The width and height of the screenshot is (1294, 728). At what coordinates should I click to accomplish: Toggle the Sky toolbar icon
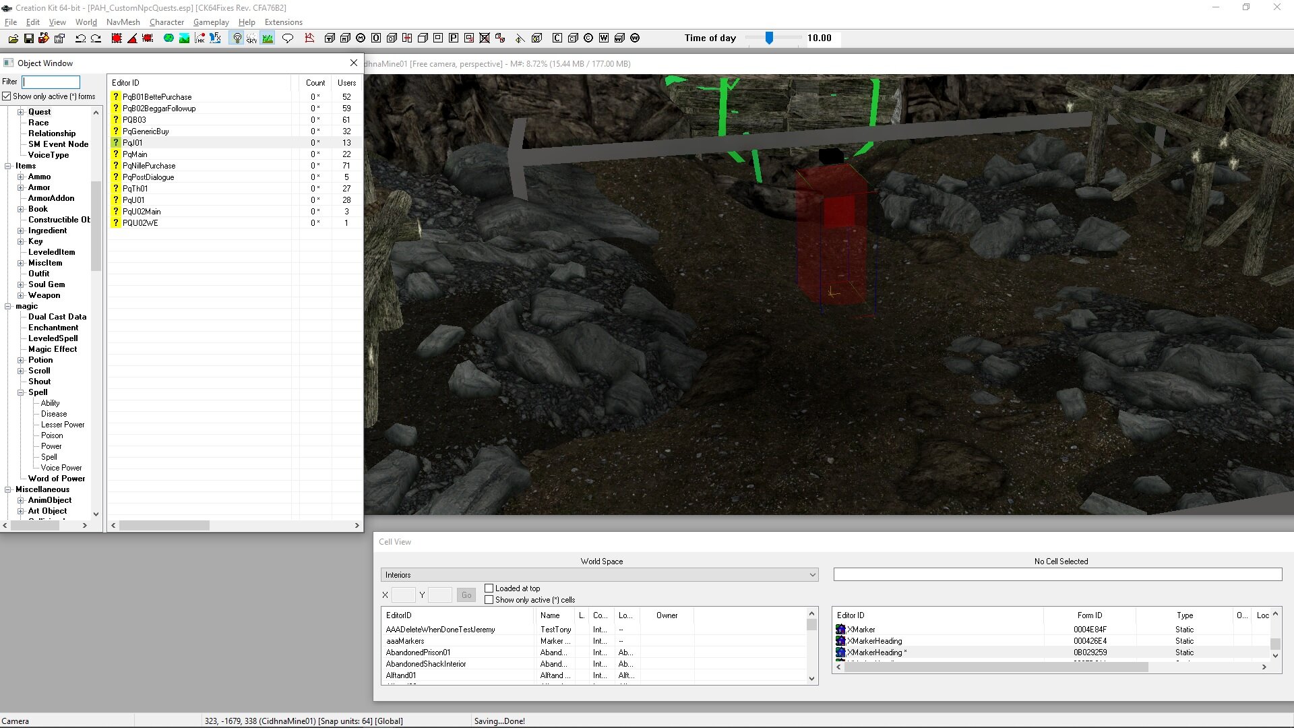[x=252, y=38]
